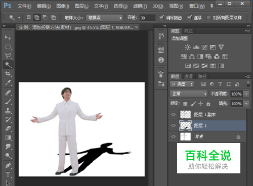Viewport: 253px width, 186px height.
Task: Open the blend mode 正常 dropdown
Action: (x=189, y=94)
